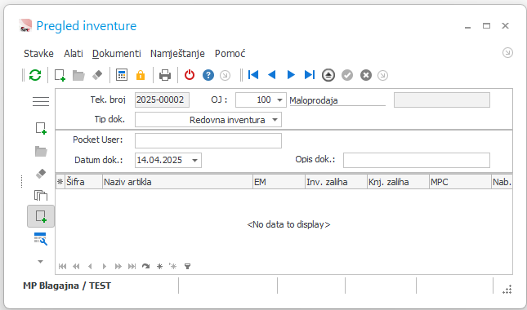Go to first record arrow
The height and width of the screenshot is (310, 527).
(253, 75)
